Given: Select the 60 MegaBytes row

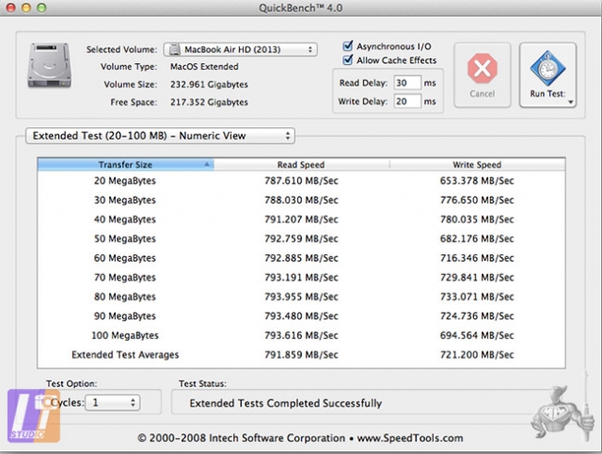Looking at the screenshot, I should click(x=301, y=257).
